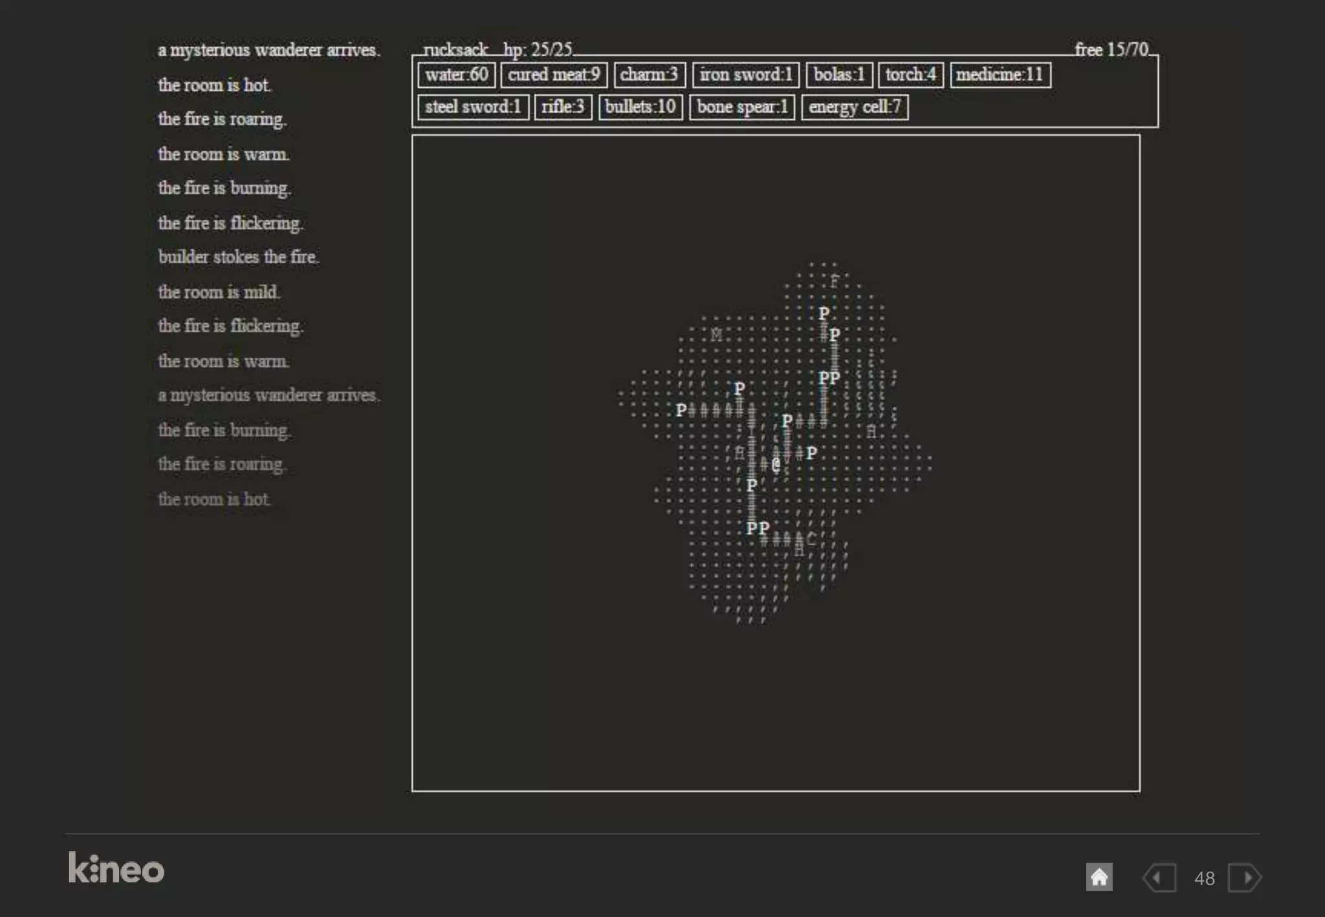Select torch:4 inventory item

click(x=910, y=74)
